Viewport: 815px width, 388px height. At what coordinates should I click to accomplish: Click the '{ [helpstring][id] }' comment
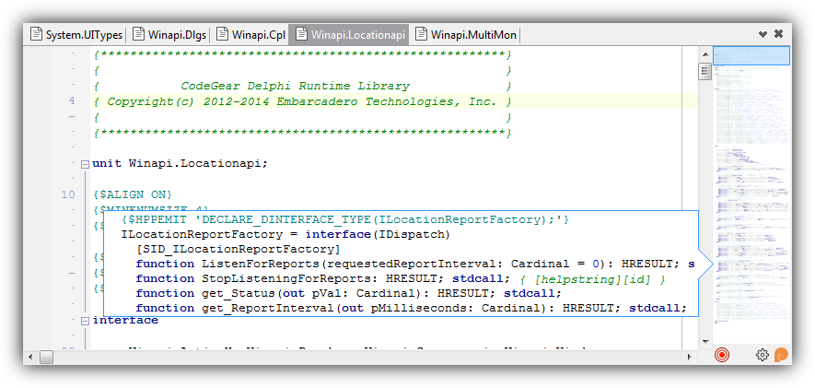(593, 279)
